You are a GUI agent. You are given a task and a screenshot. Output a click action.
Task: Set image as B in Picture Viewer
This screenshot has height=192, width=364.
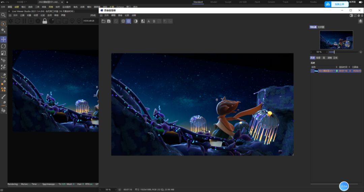(154, 21)
